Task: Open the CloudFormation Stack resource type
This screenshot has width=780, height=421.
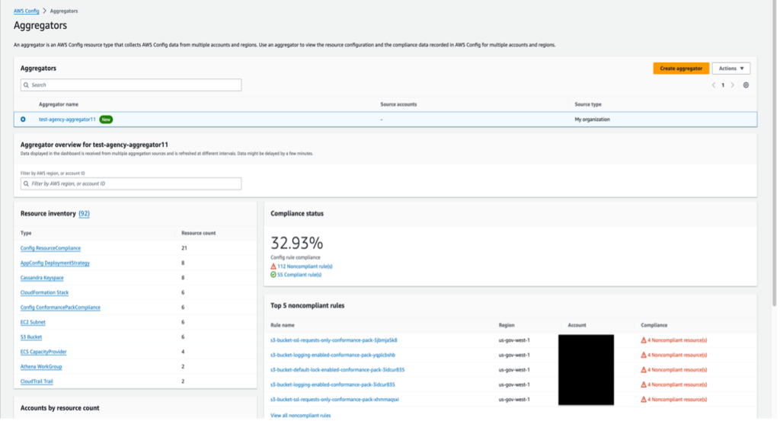Action: pos(44,293)
